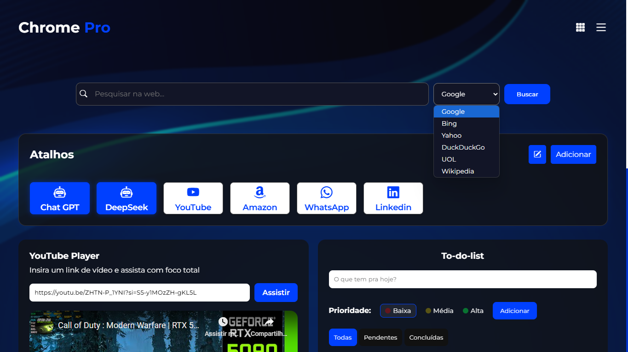Open the Chat GPT shortcut

click(60, 198)
